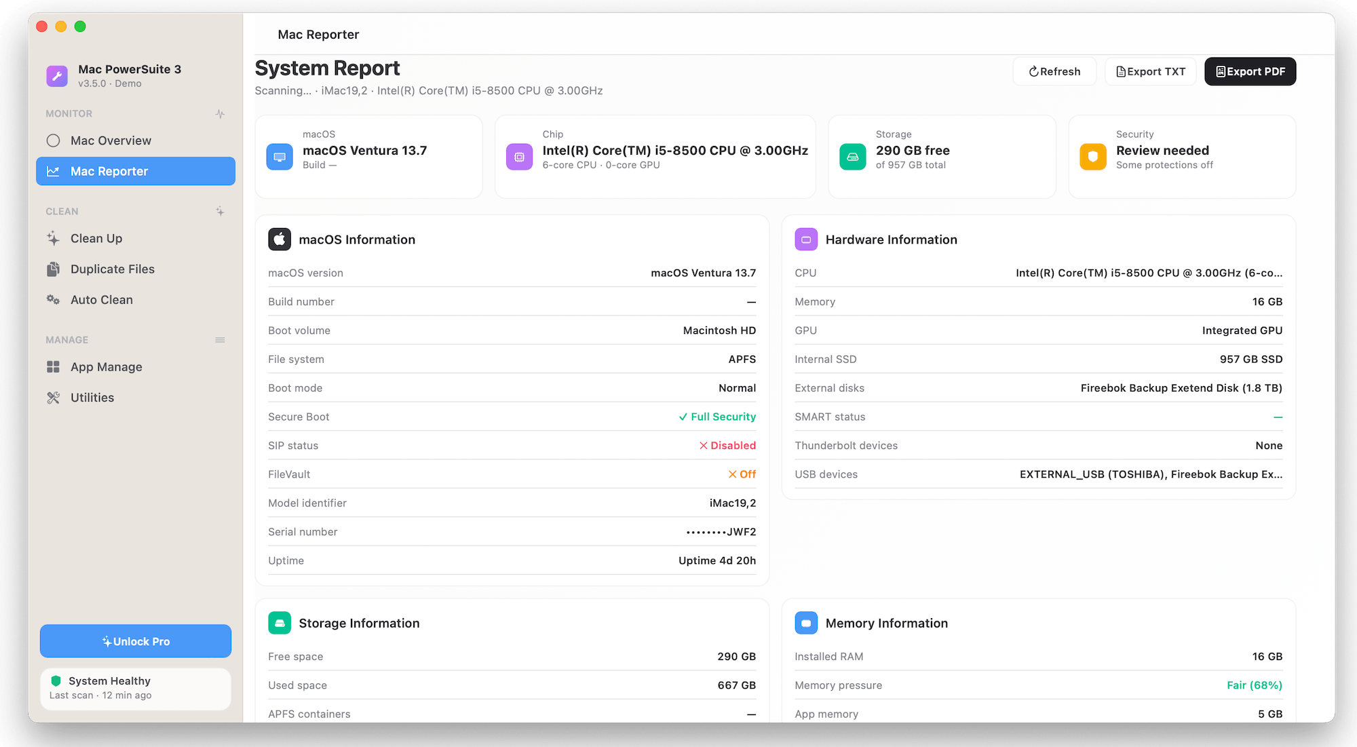Click the Mac Overview circle icon
The height and width of the screenshot is (747, 1357).
coord(54,140)
